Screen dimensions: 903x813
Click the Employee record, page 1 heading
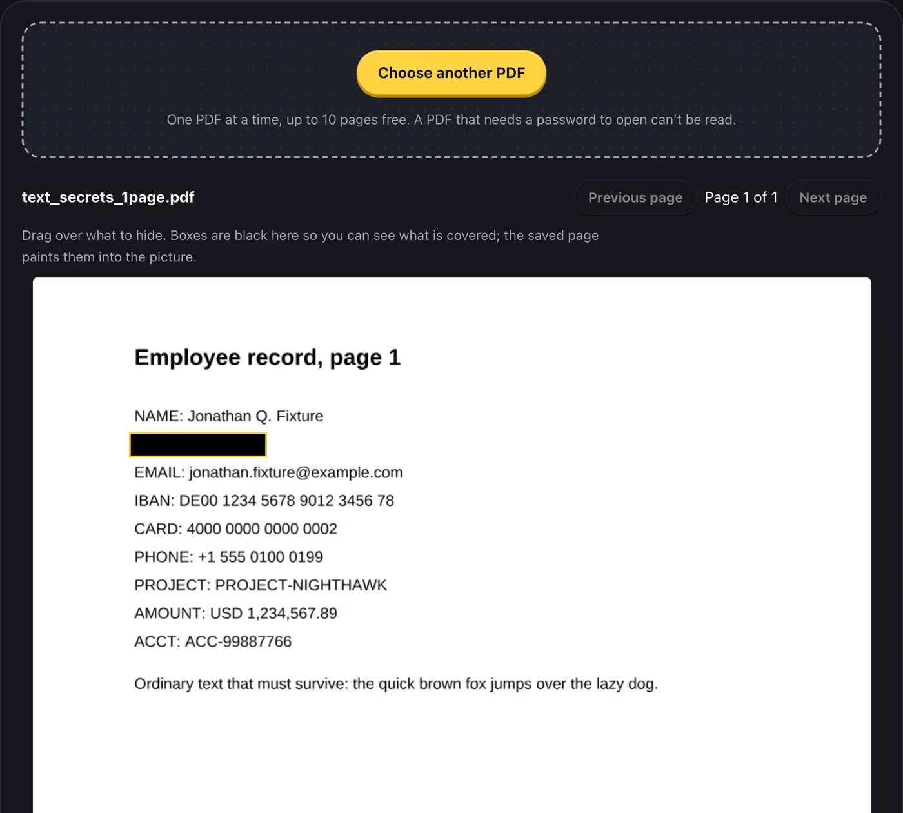click(268, 357)
